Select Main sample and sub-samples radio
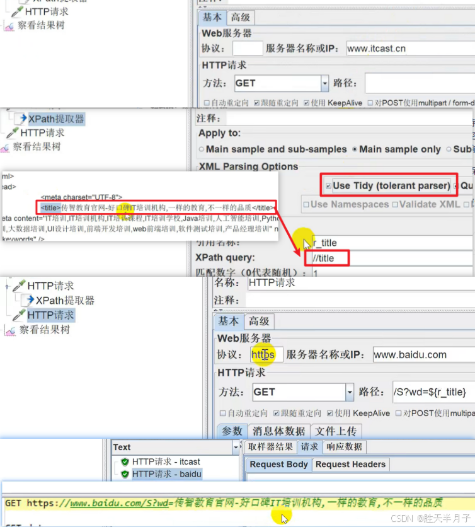The width and height of the screenshot is (475, 527). tap(201, 149)
